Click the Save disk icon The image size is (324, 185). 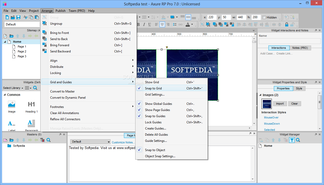18,17
